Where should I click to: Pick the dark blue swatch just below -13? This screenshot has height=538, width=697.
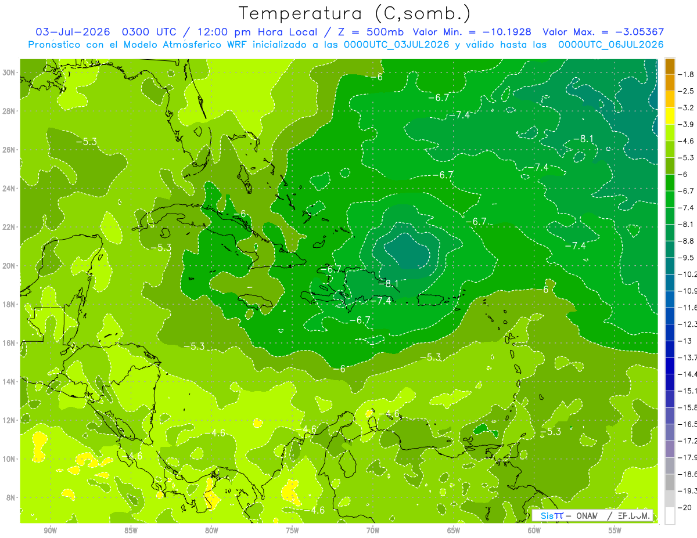(670, 349)
